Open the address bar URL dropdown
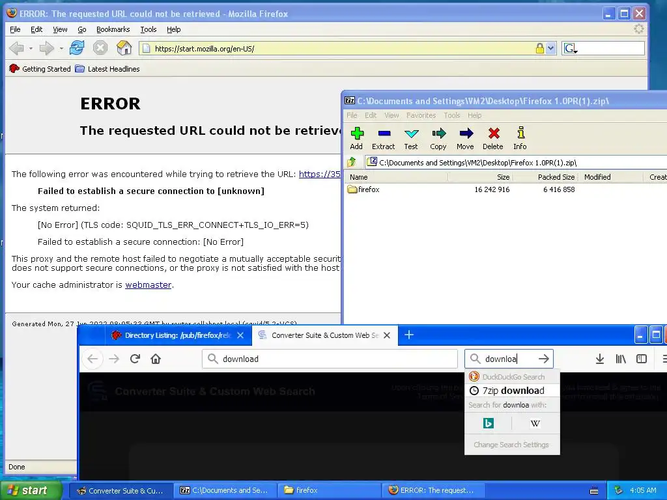This screenshot has width=667, height=500. [x=551, y=48]
